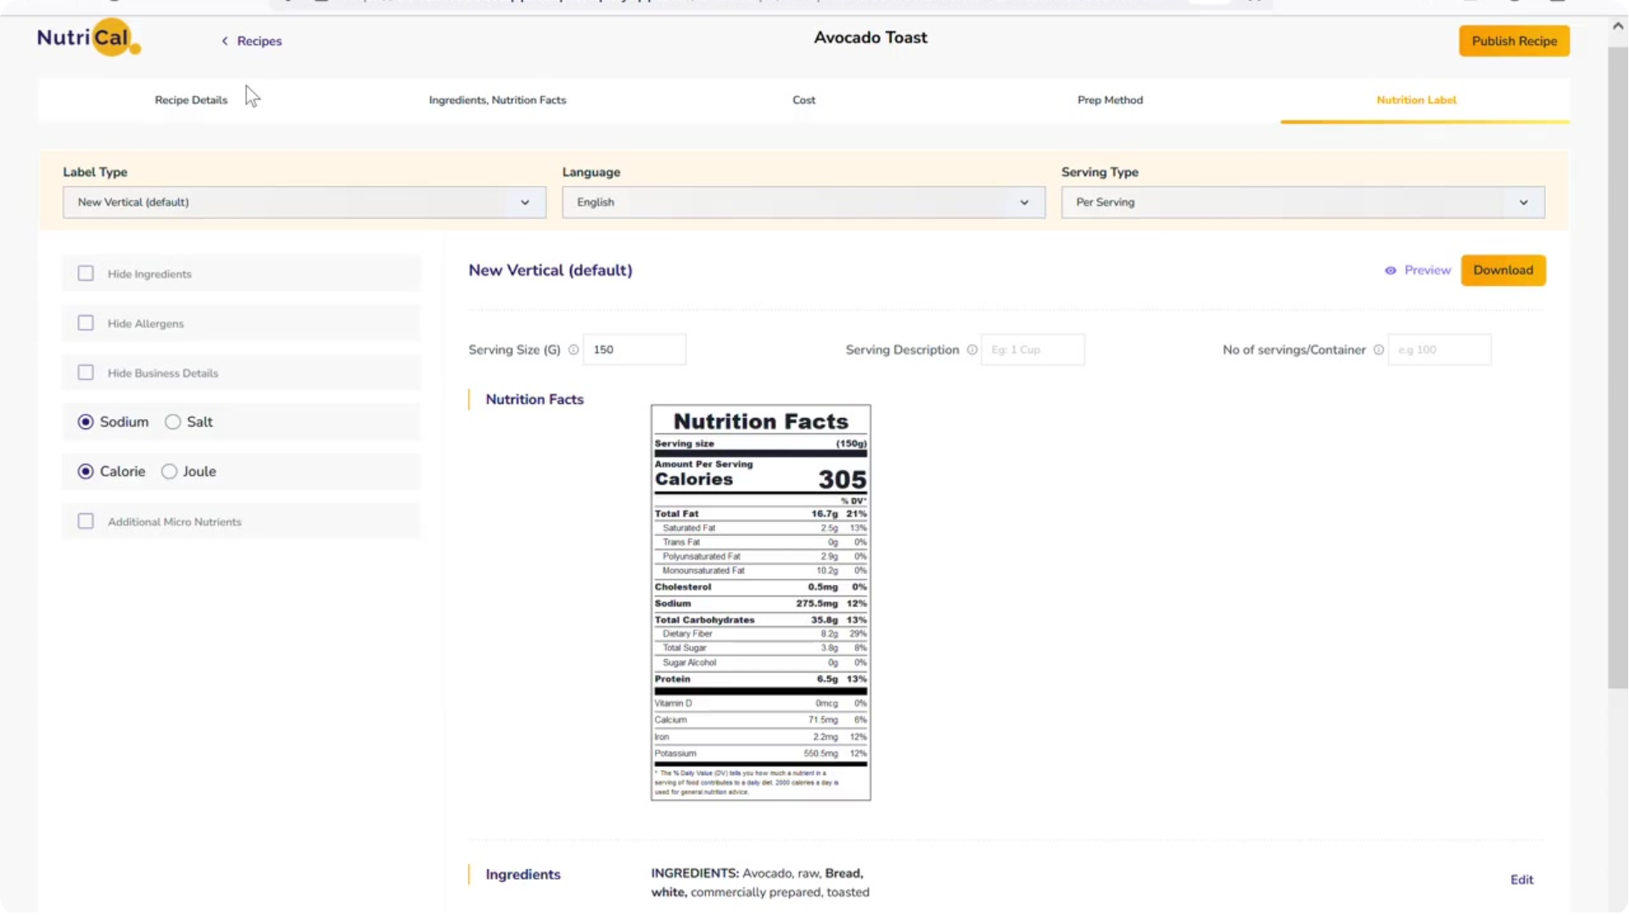
Task: Enable the Hide Ingredients checkbox
Action: (86, 274)
